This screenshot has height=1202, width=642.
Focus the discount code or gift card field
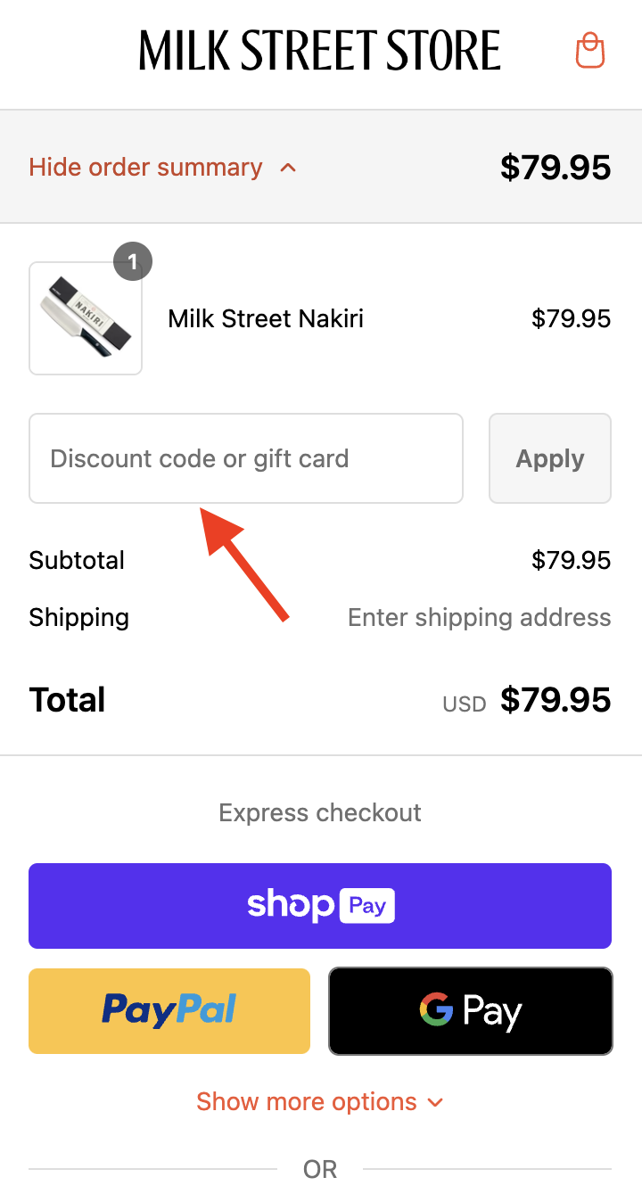(246, 458)
